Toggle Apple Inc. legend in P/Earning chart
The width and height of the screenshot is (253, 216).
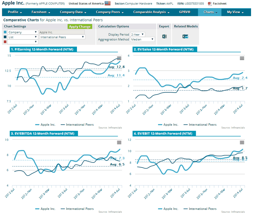[x=45, y=125]
